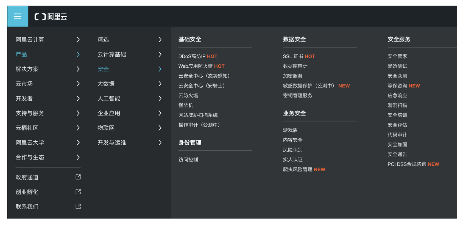
Task: Open 安全管家 link
Action: [x=397, y=56]
